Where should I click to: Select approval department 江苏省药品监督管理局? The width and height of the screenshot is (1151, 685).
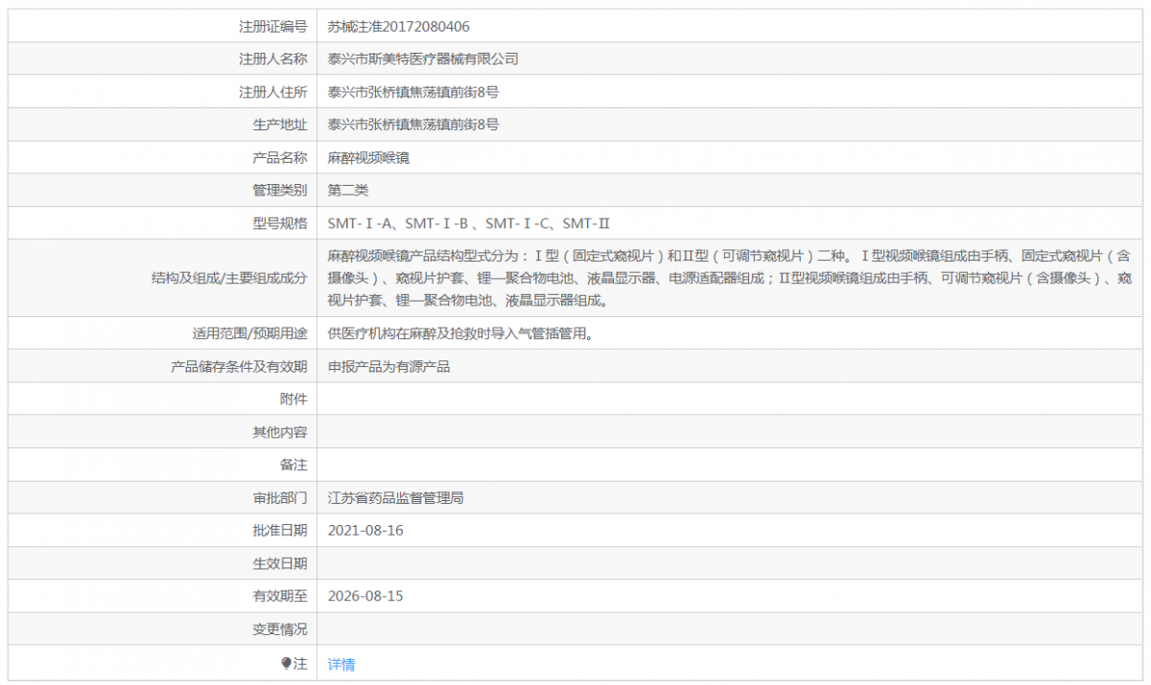[x=395, y=497]
